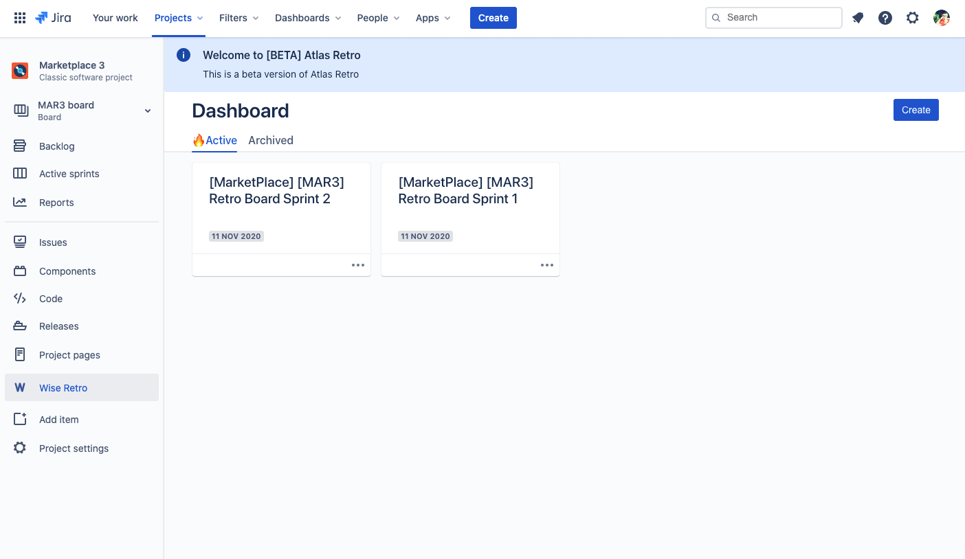Click the Marketplace 3 project avatar

point(20,71)
